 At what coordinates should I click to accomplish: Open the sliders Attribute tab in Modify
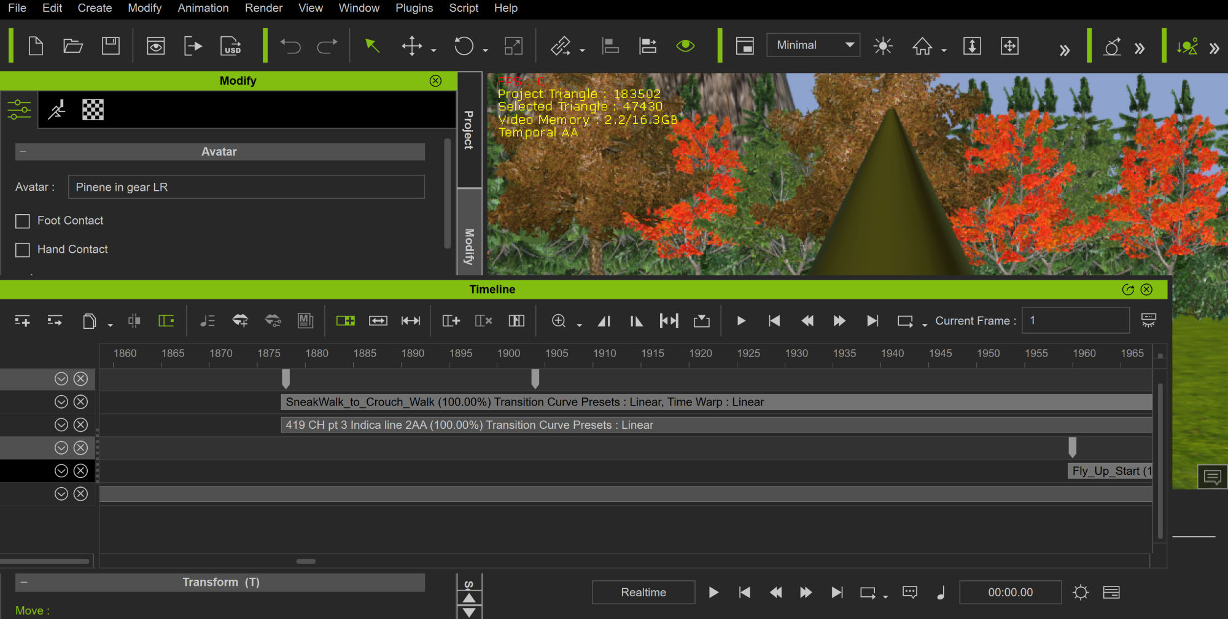click(19, 110)
